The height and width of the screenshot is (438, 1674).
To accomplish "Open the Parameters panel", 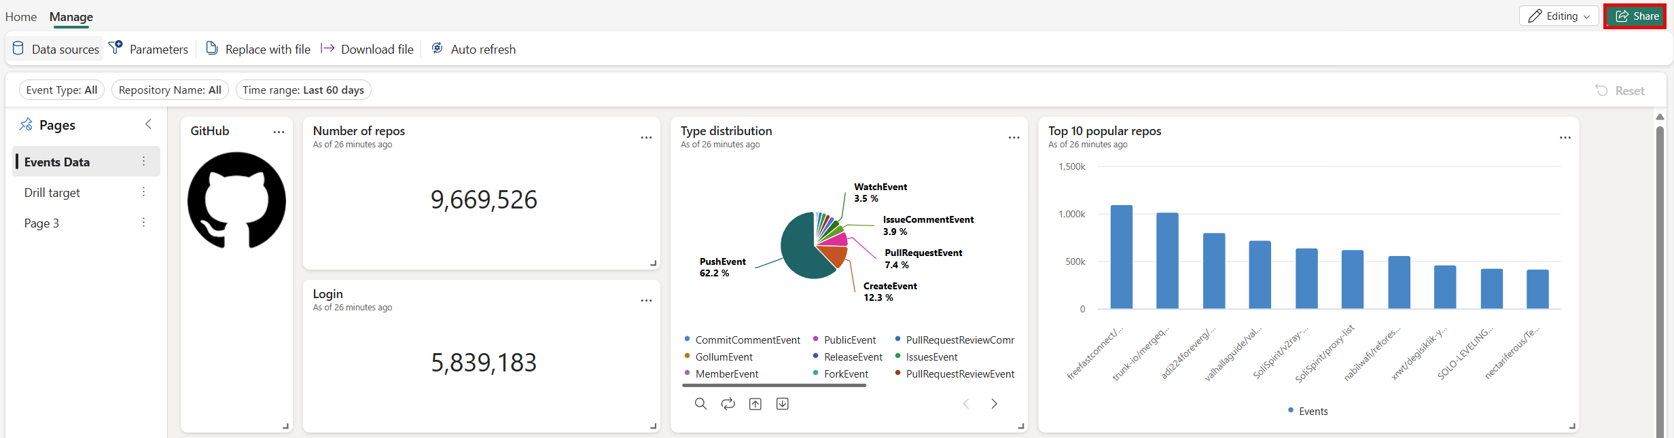I will pyautogui.click(x=149, y=49).
